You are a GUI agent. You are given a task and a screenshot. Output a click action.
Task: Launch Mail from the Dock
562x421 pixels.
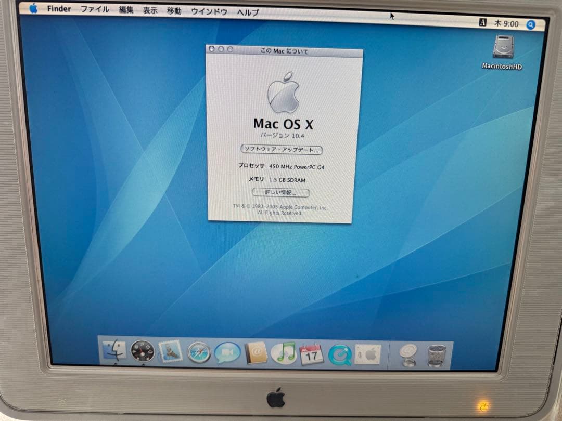click(x=170, y=352)
